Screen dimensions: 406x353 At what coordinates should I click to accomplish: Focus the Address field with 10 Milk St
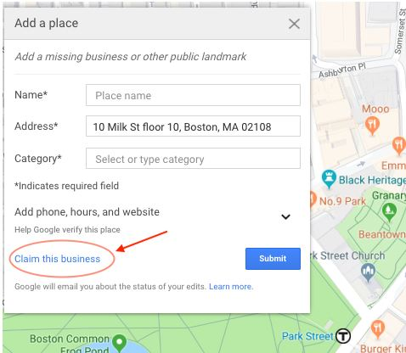(193, 126)
